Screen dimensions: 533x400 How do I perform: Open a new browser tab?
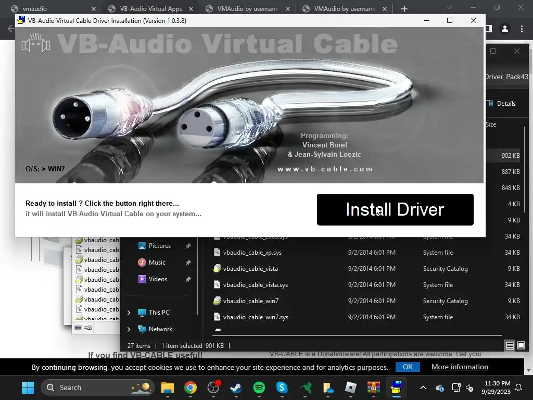click(404, 9)
